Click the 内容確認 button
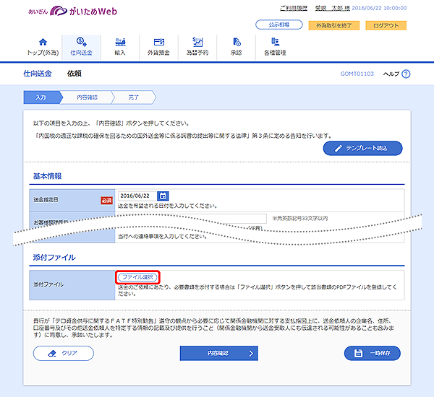The width and height of the screenshot is (434, 397). click(x=219, y=354)
